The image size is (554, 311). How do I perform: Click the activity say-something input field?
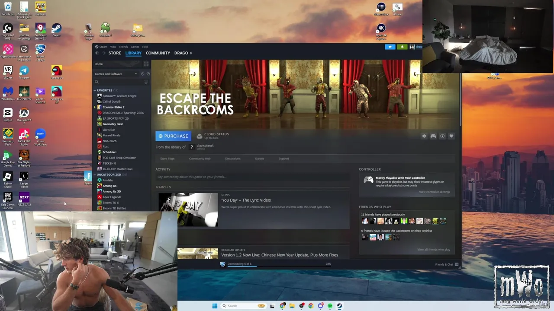click(x=252, y=177)
